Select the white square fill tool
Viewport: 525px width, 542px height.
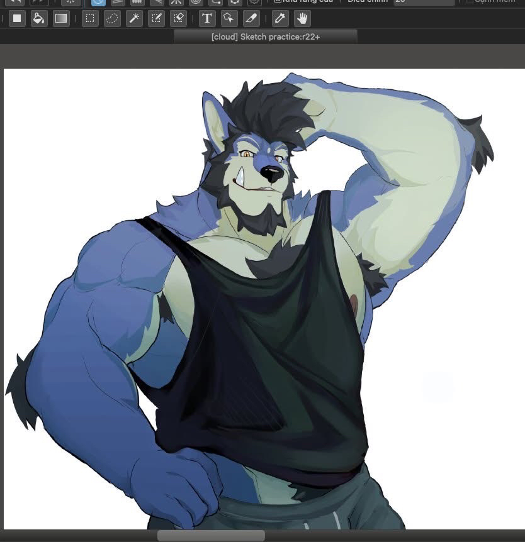(x=17, y=18)
